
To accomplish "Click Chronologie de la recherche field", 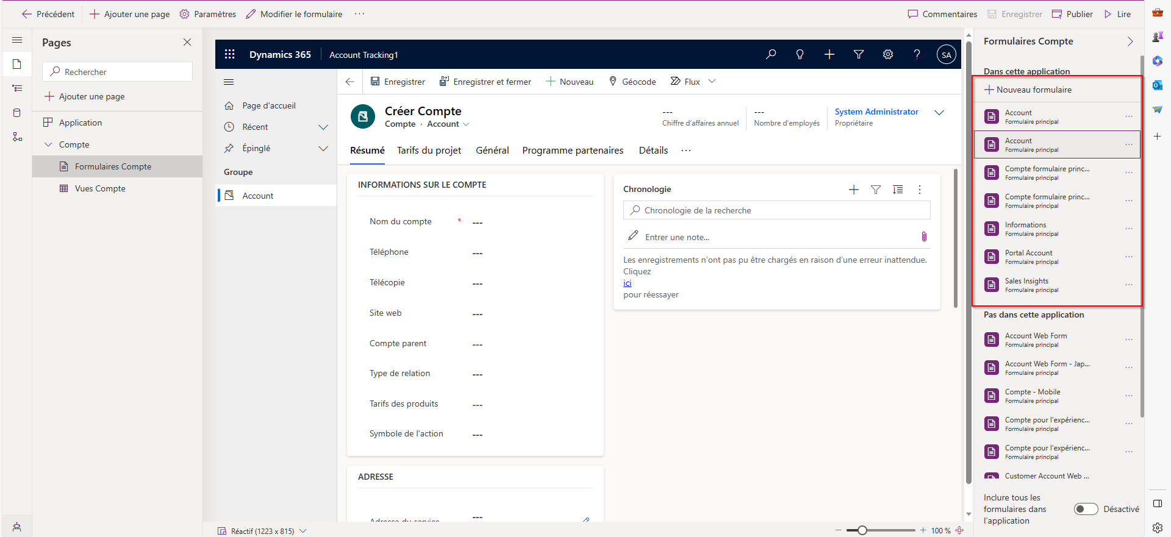I will pyautogui.click(x=776, y=210).
